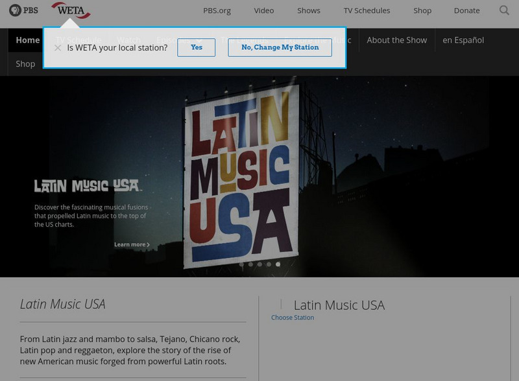The image size is (519, 381).
Task: Open About the Show tab
Action: 397,40
